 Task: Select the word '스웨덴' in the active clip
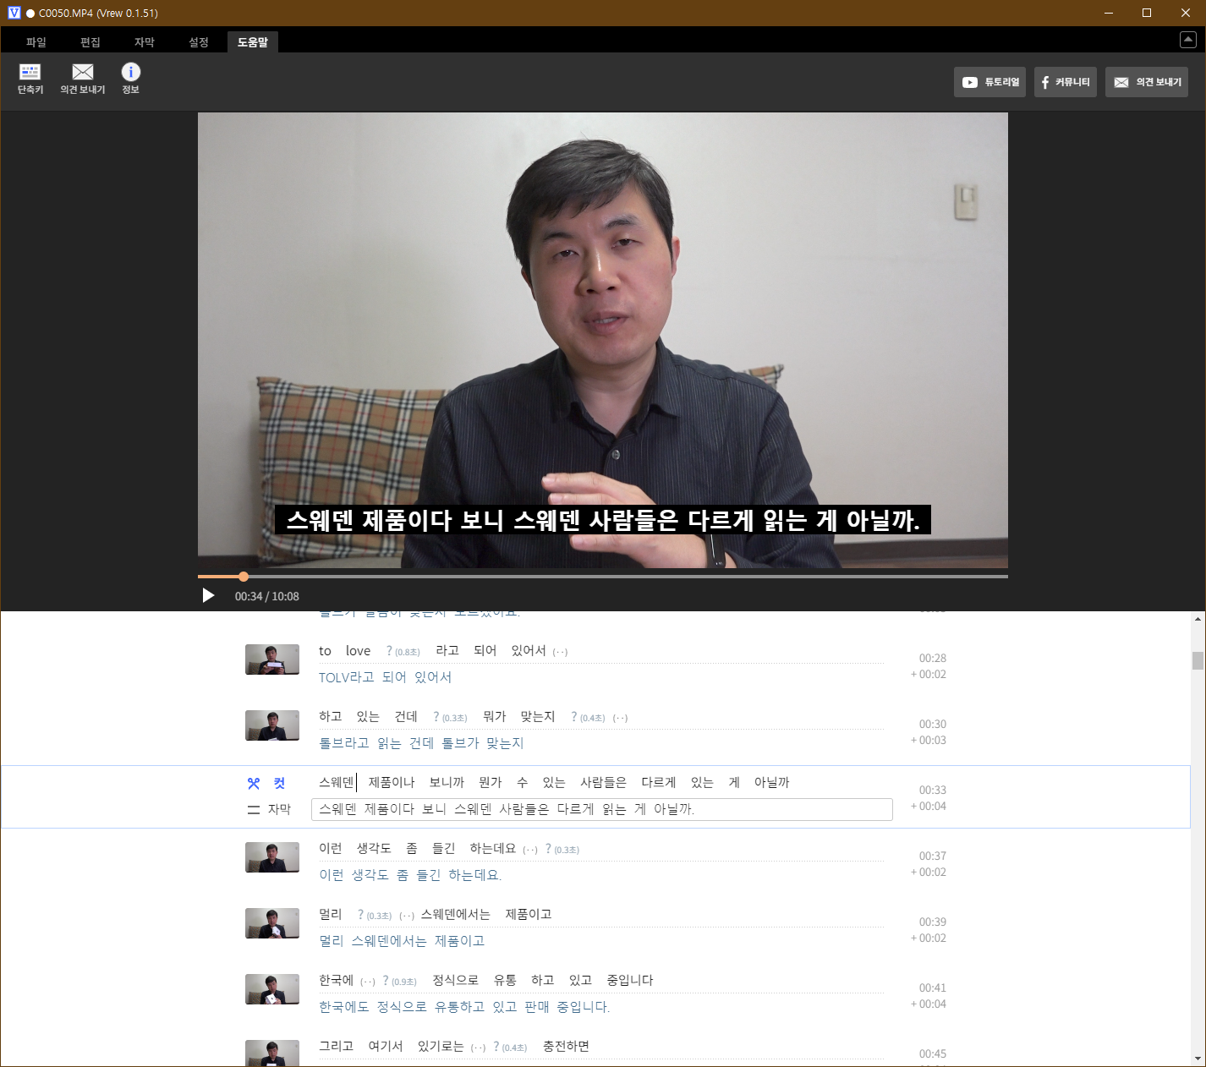pyautogui.click(x=337, y=783)
